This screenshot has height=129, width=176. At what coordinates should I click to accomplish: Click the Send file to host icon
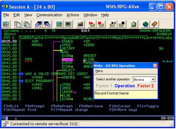point(38,24)
